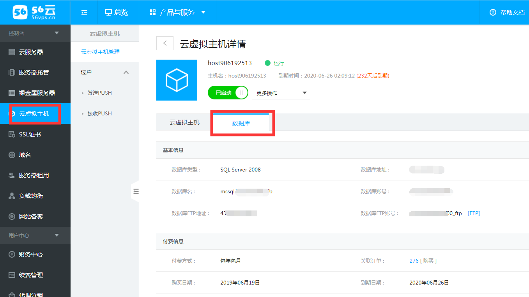The image size is (529, 297).
Task: Open 负载均衡 in the sidebar
Action: point(31,196)
